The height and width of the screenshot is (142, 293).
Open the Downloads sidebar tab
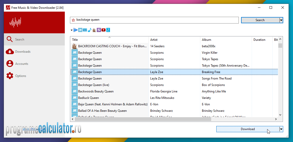pyautogui.click(x=34, y=52)
